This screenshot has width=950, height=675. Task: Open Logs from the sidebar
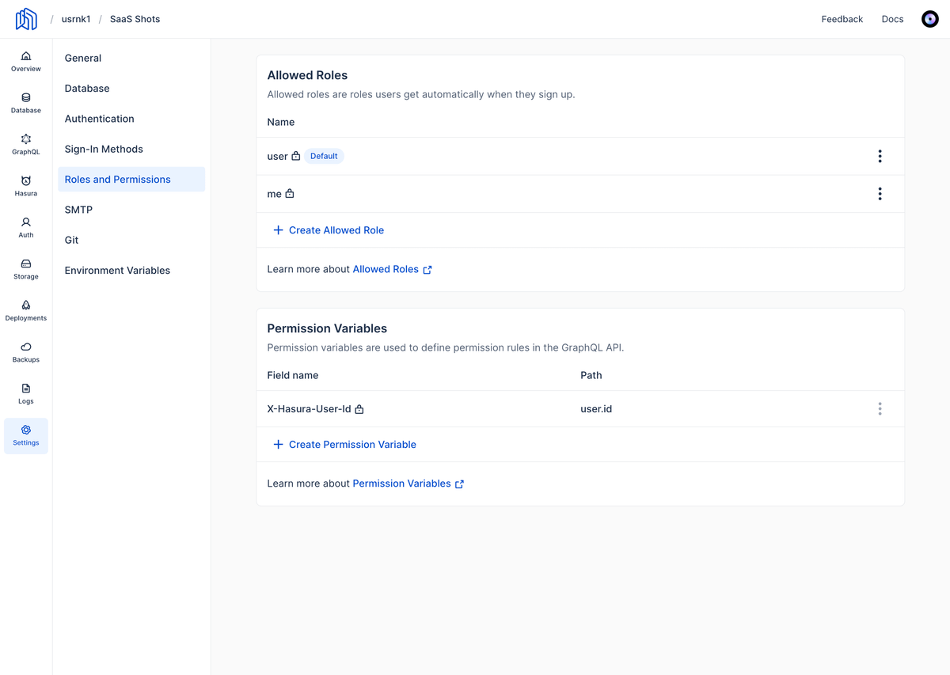coord(26,393)
